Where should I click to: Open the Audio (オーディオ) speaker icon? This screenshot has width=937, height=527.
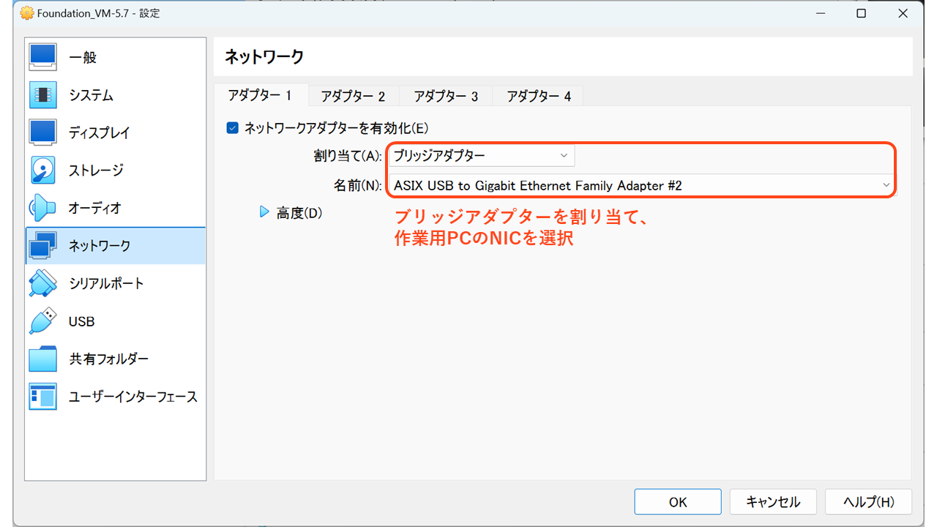coord(42,208)
